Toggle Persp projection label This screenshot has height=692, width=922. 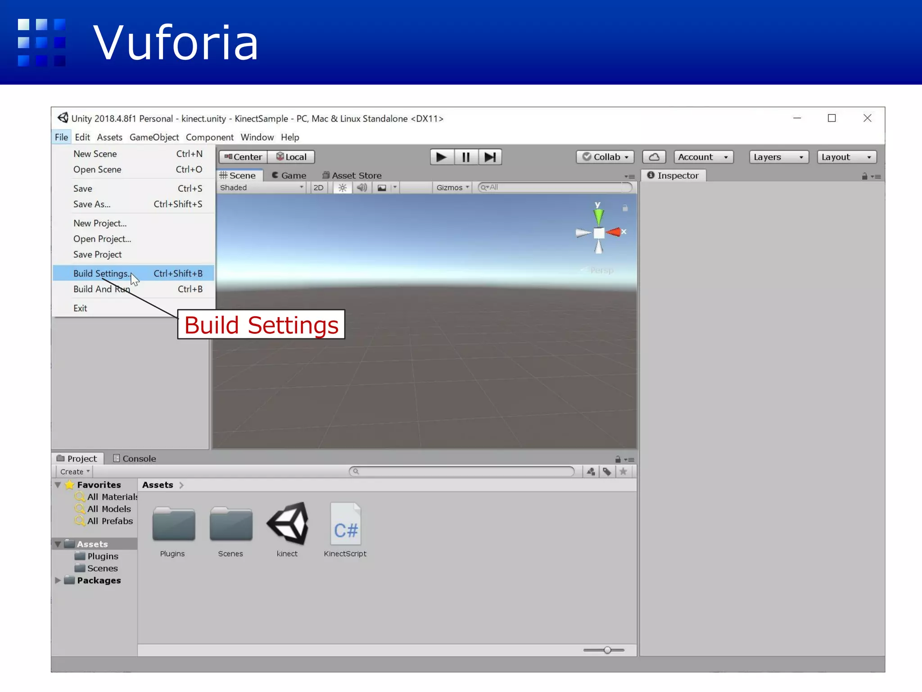(x=601, y=270)
